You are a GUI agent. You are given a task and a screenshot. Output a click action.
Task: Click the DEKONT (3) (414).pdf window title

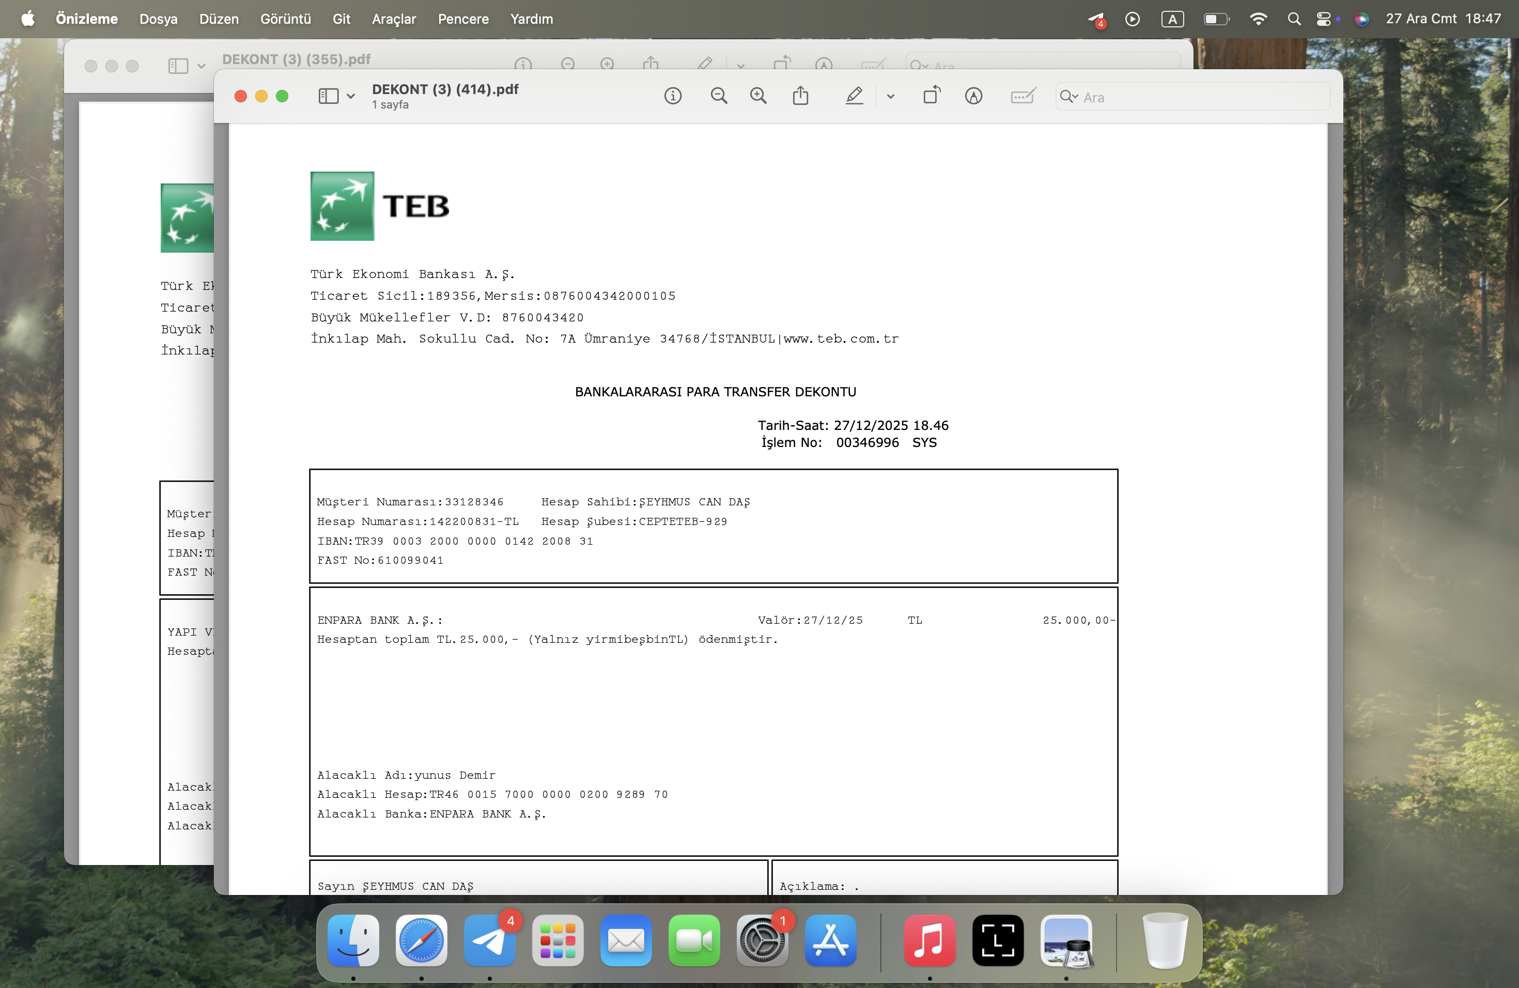[x=445, y=89]
